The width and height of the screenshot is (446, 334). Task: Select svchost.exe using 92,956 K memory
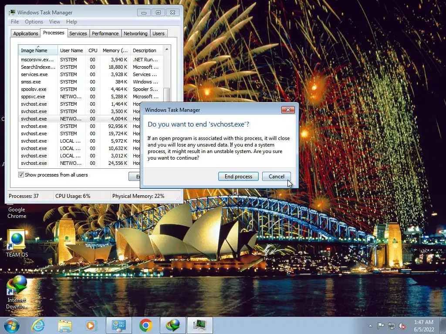80,126
